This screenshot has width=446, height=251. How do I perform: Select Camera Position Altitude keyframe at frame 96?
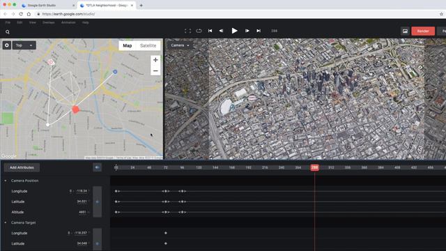click(x=183, y=212)
